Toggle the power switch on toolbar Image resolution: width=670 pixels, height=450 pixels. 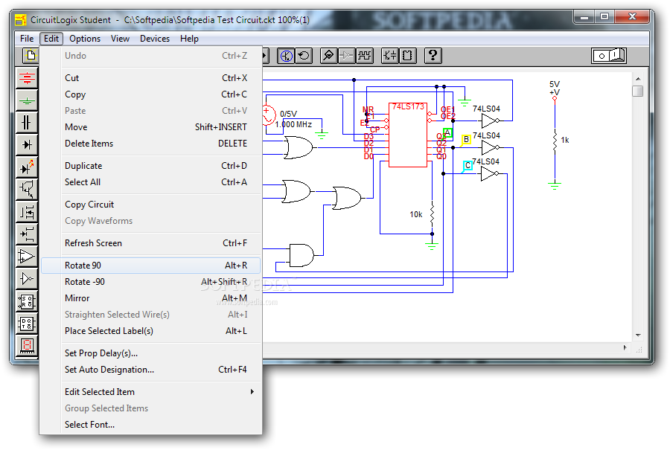[x=609, y=56]
